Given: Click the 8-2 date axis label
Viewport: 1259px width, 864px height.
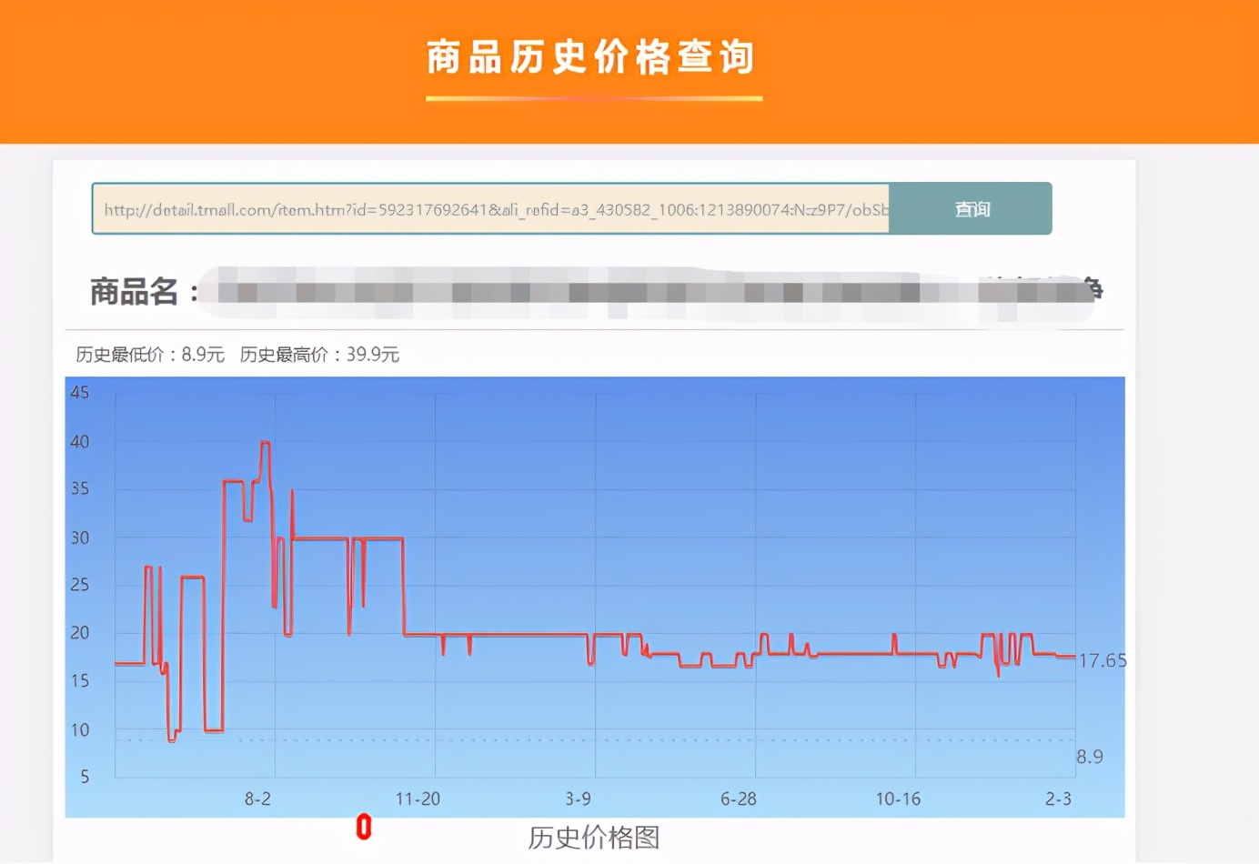Looking at the screenshot, I should click(257, 799).
